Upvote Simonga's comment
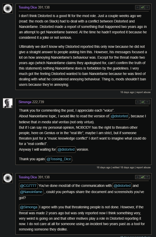The width and height of the screenshot is (156, 237). [x=138, y=102]
